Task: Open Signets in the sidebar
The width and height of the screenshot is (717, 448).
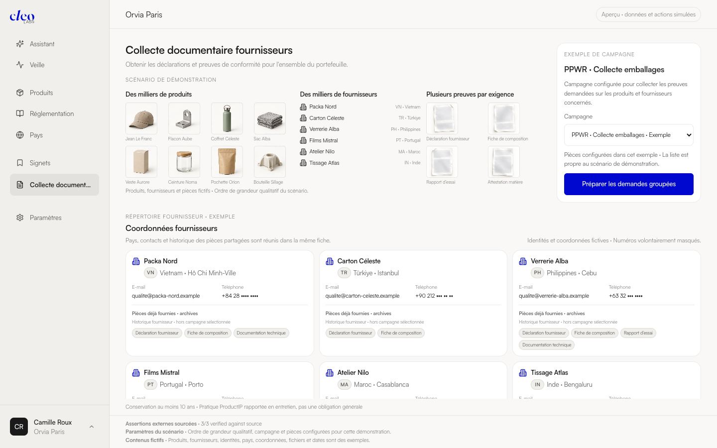Action: click(x=55, y=163)
